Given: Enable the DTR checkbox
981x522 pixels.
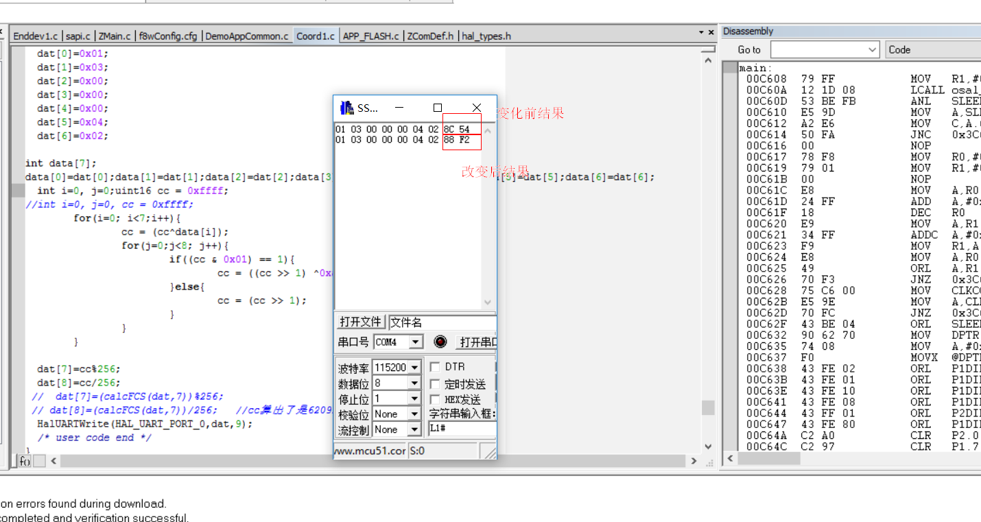Looking at the screenshot, I should coord(435,367).
